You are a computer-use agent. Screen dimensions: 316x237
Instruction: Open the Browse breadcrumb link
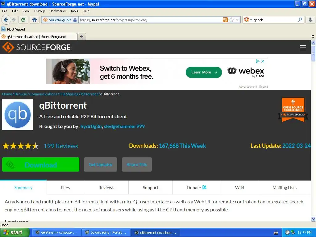(21, 94)
